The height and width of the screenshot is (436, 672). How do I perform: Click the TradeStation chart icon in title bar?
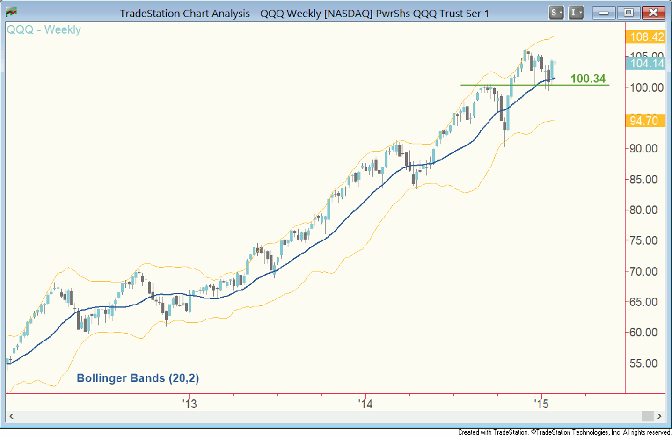point(10,12)
